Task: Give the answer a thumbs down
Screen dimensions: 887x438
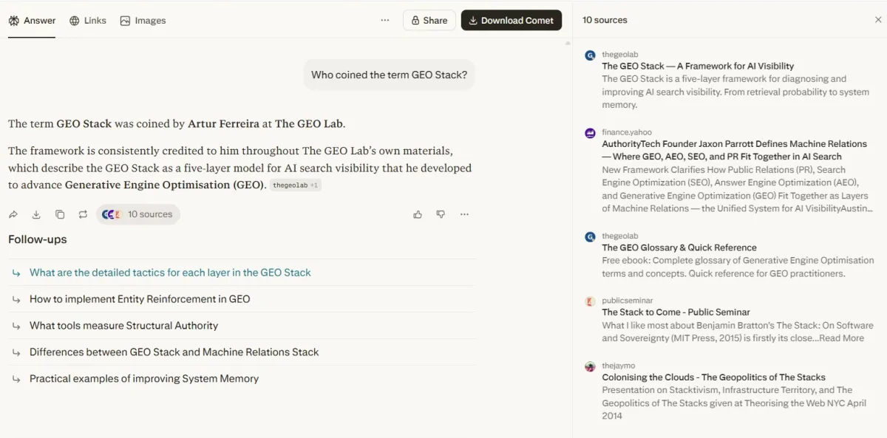Action: 441,213
